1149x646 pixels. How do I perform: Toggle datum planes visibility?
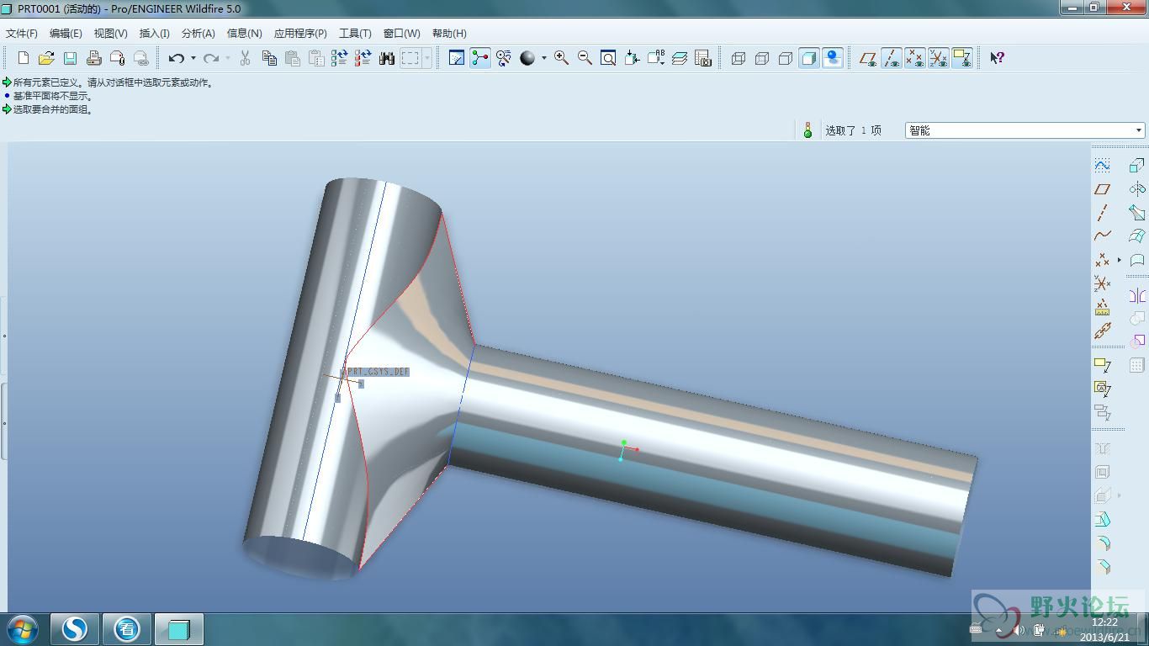868,58
